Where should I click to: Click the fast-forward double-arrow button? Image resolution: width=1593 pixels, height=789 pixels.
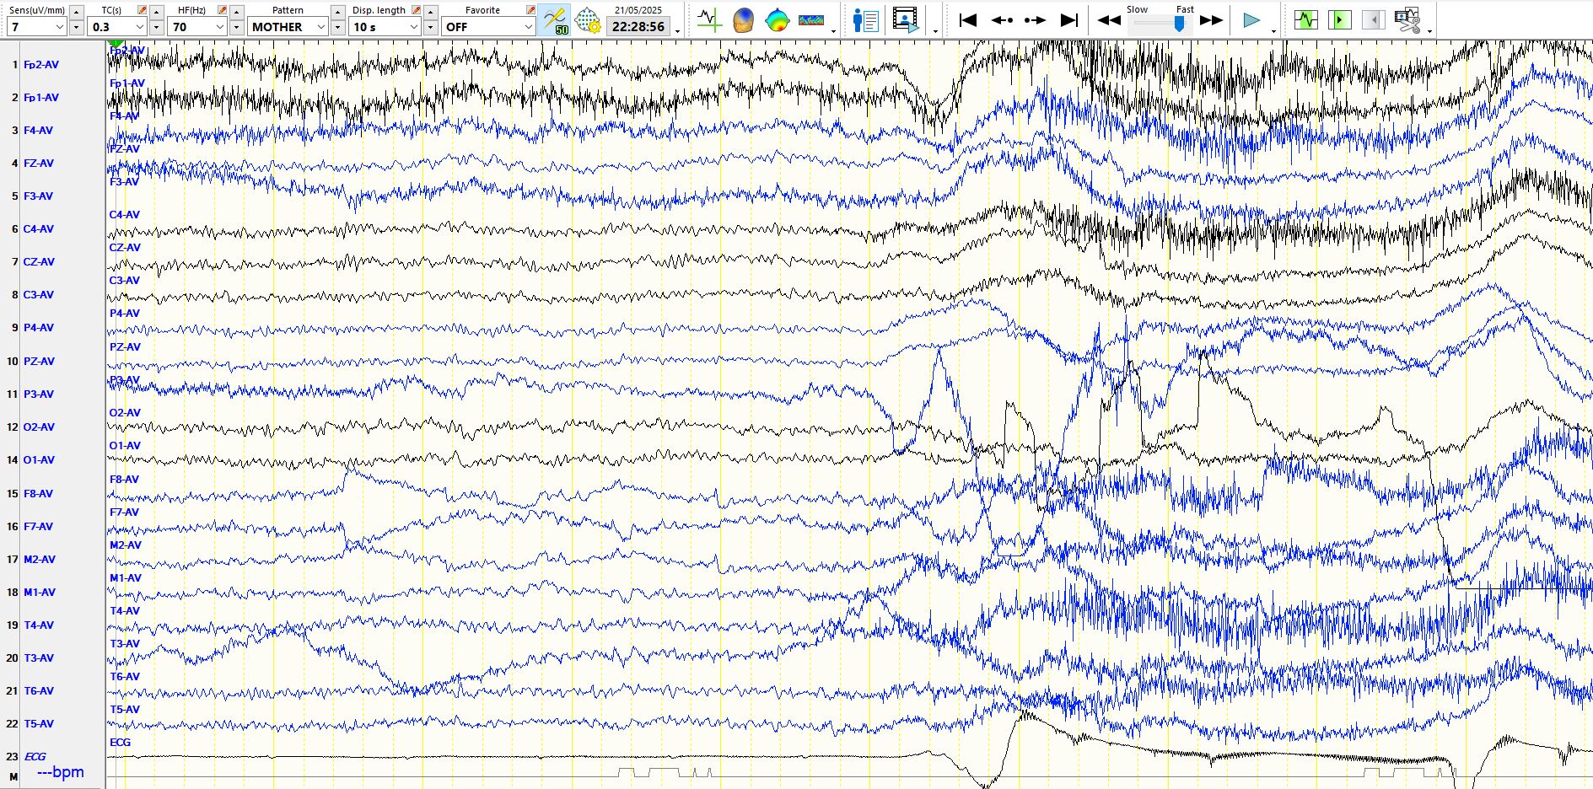(1212, 20)
